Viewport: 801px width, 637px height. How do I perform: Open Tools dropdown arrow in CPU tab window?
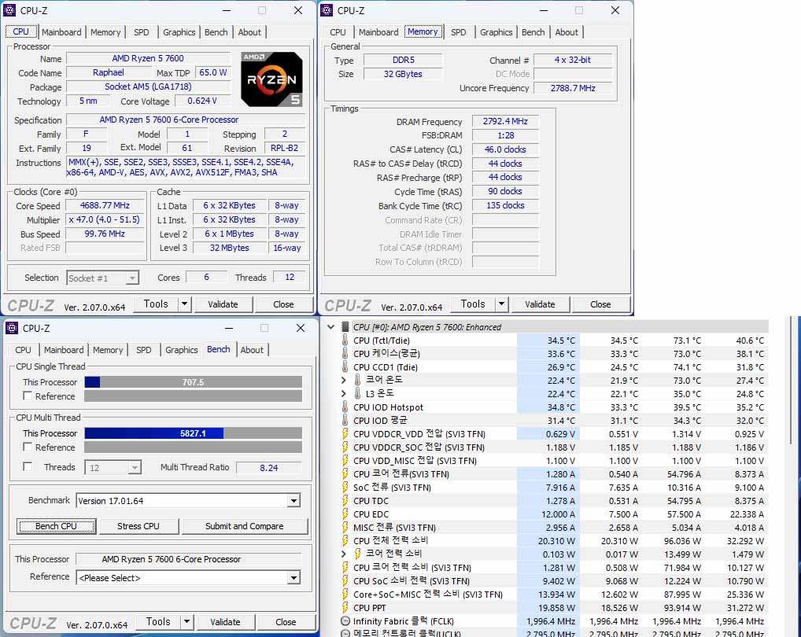coord(184,304)
